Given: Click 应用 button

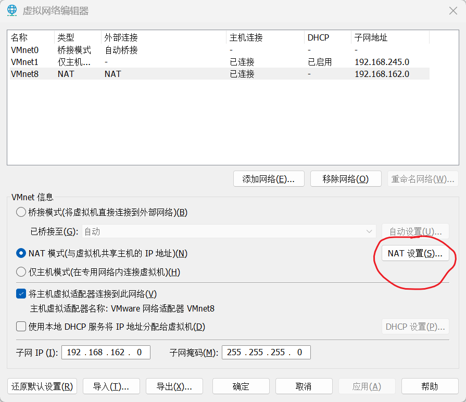Looking at the screenshot, I should (x=367, y=386).
